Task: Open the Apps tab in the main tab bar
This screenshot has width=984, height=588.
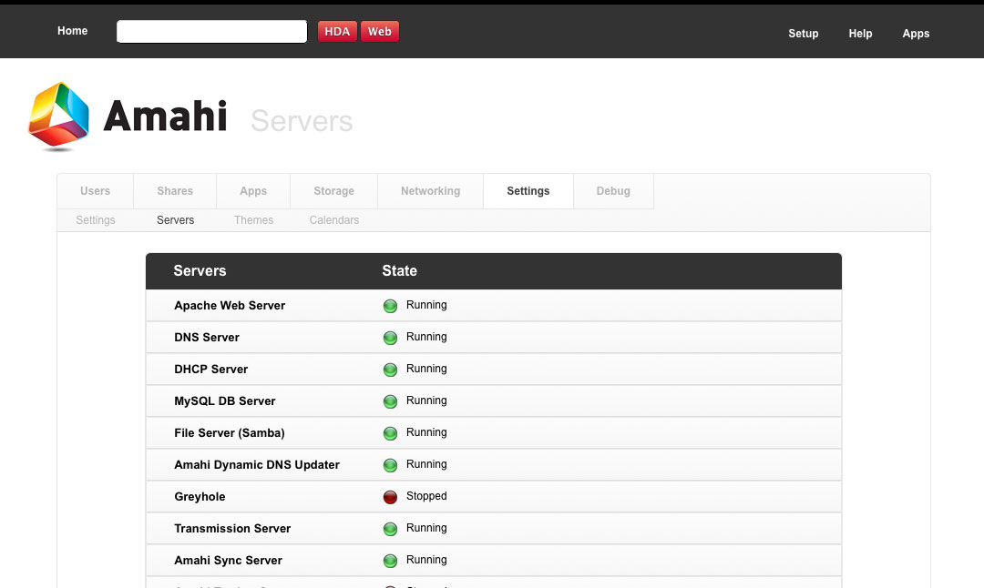Action: point(253,191)
